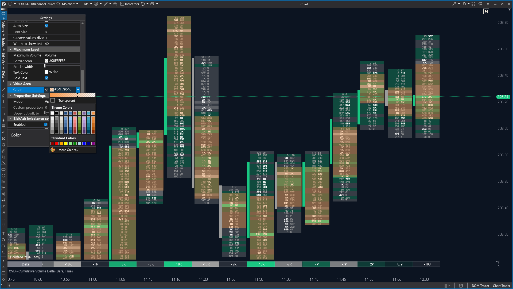
Task: Select the arrow drawing tool in sidebar
Action: click(3, 114)
